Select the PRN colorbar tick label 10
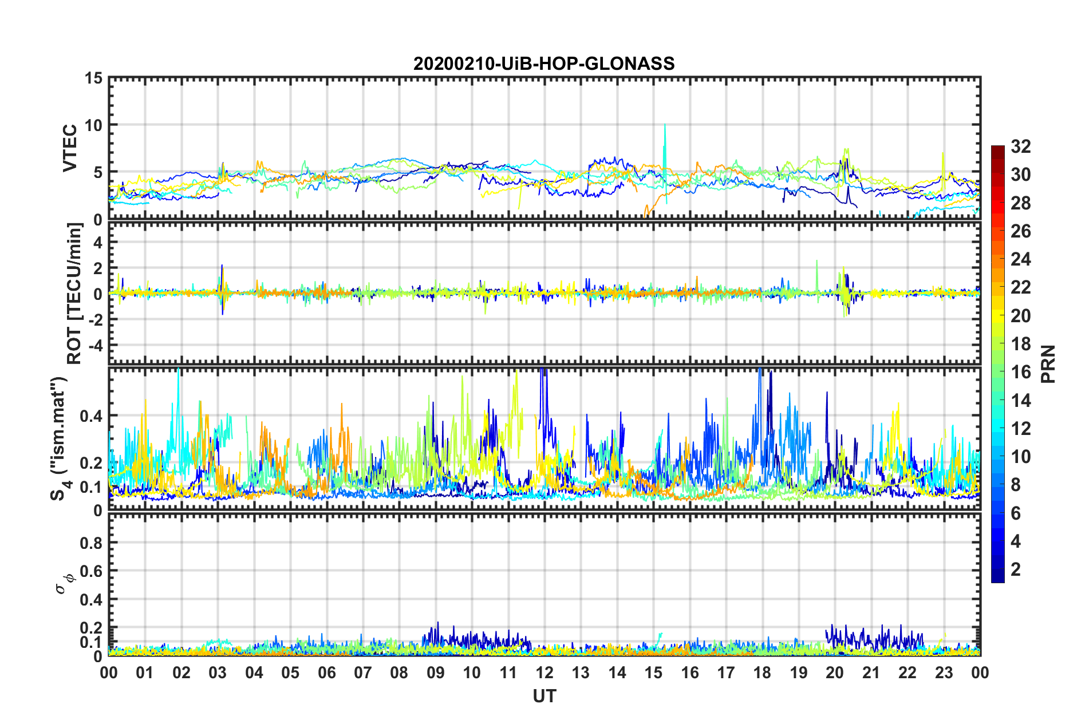Image resolution: width=1089 pixels, height=728 pixels. coord(1021,457)
